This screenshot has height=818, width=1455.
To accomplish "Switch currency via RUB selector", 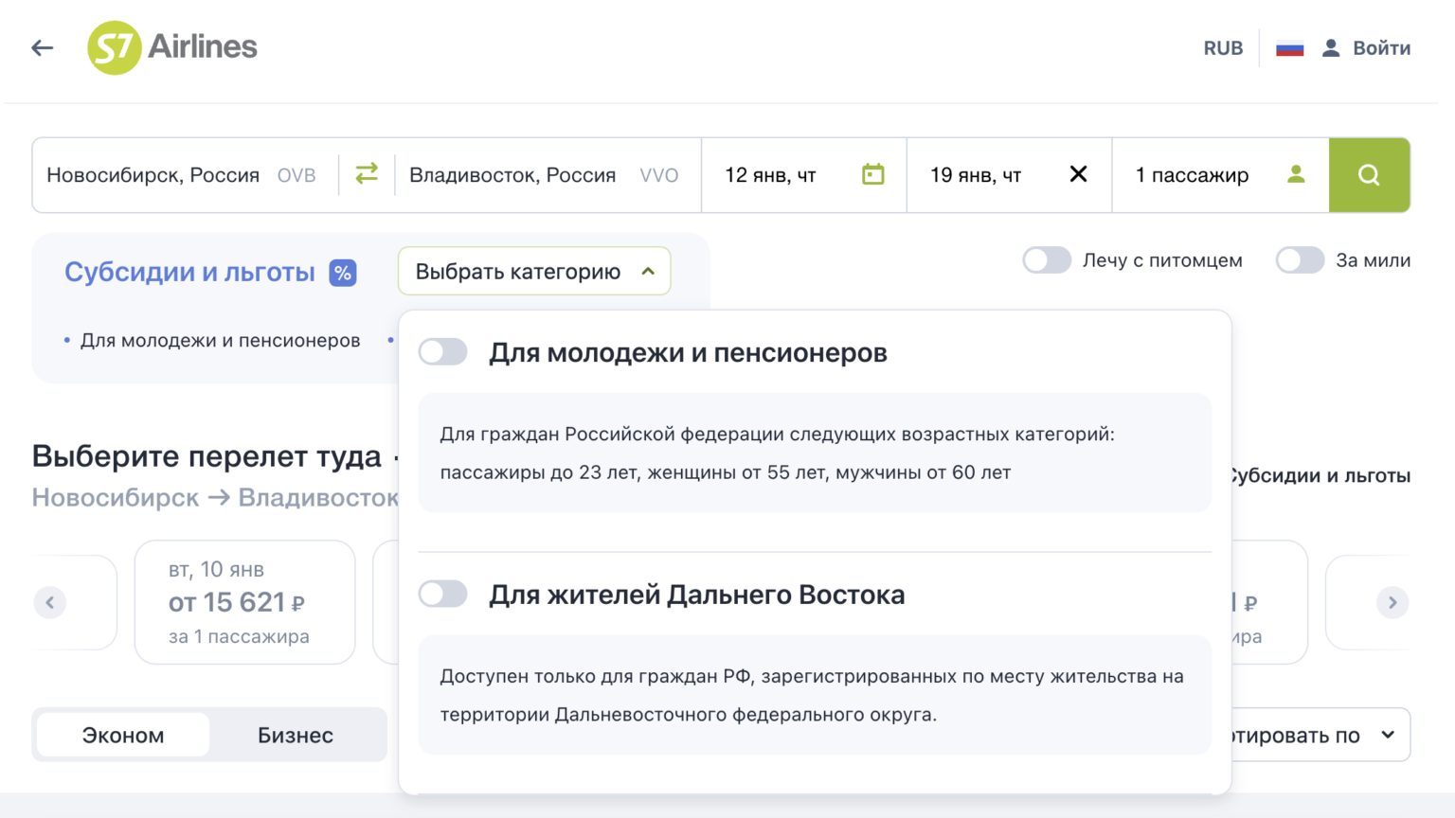I will 1223,48.
